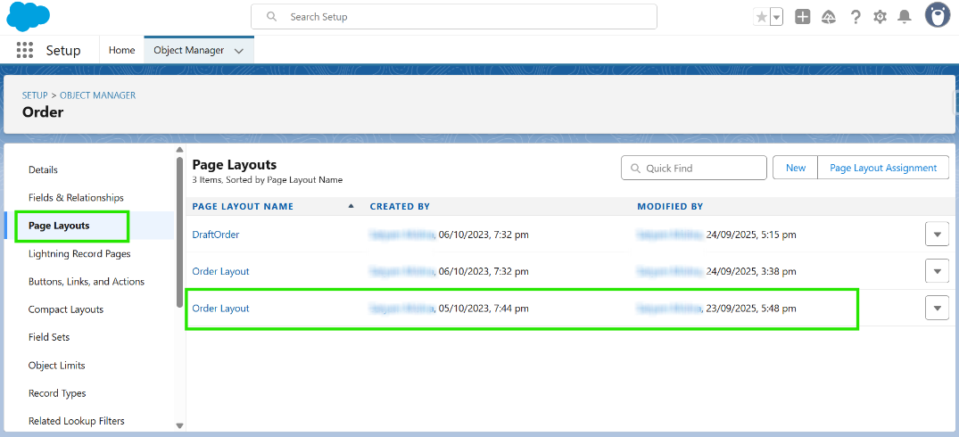This screenshot has width=959, height=437.
Task: Sort by the Created By column
Action: (x=400, y=207)
